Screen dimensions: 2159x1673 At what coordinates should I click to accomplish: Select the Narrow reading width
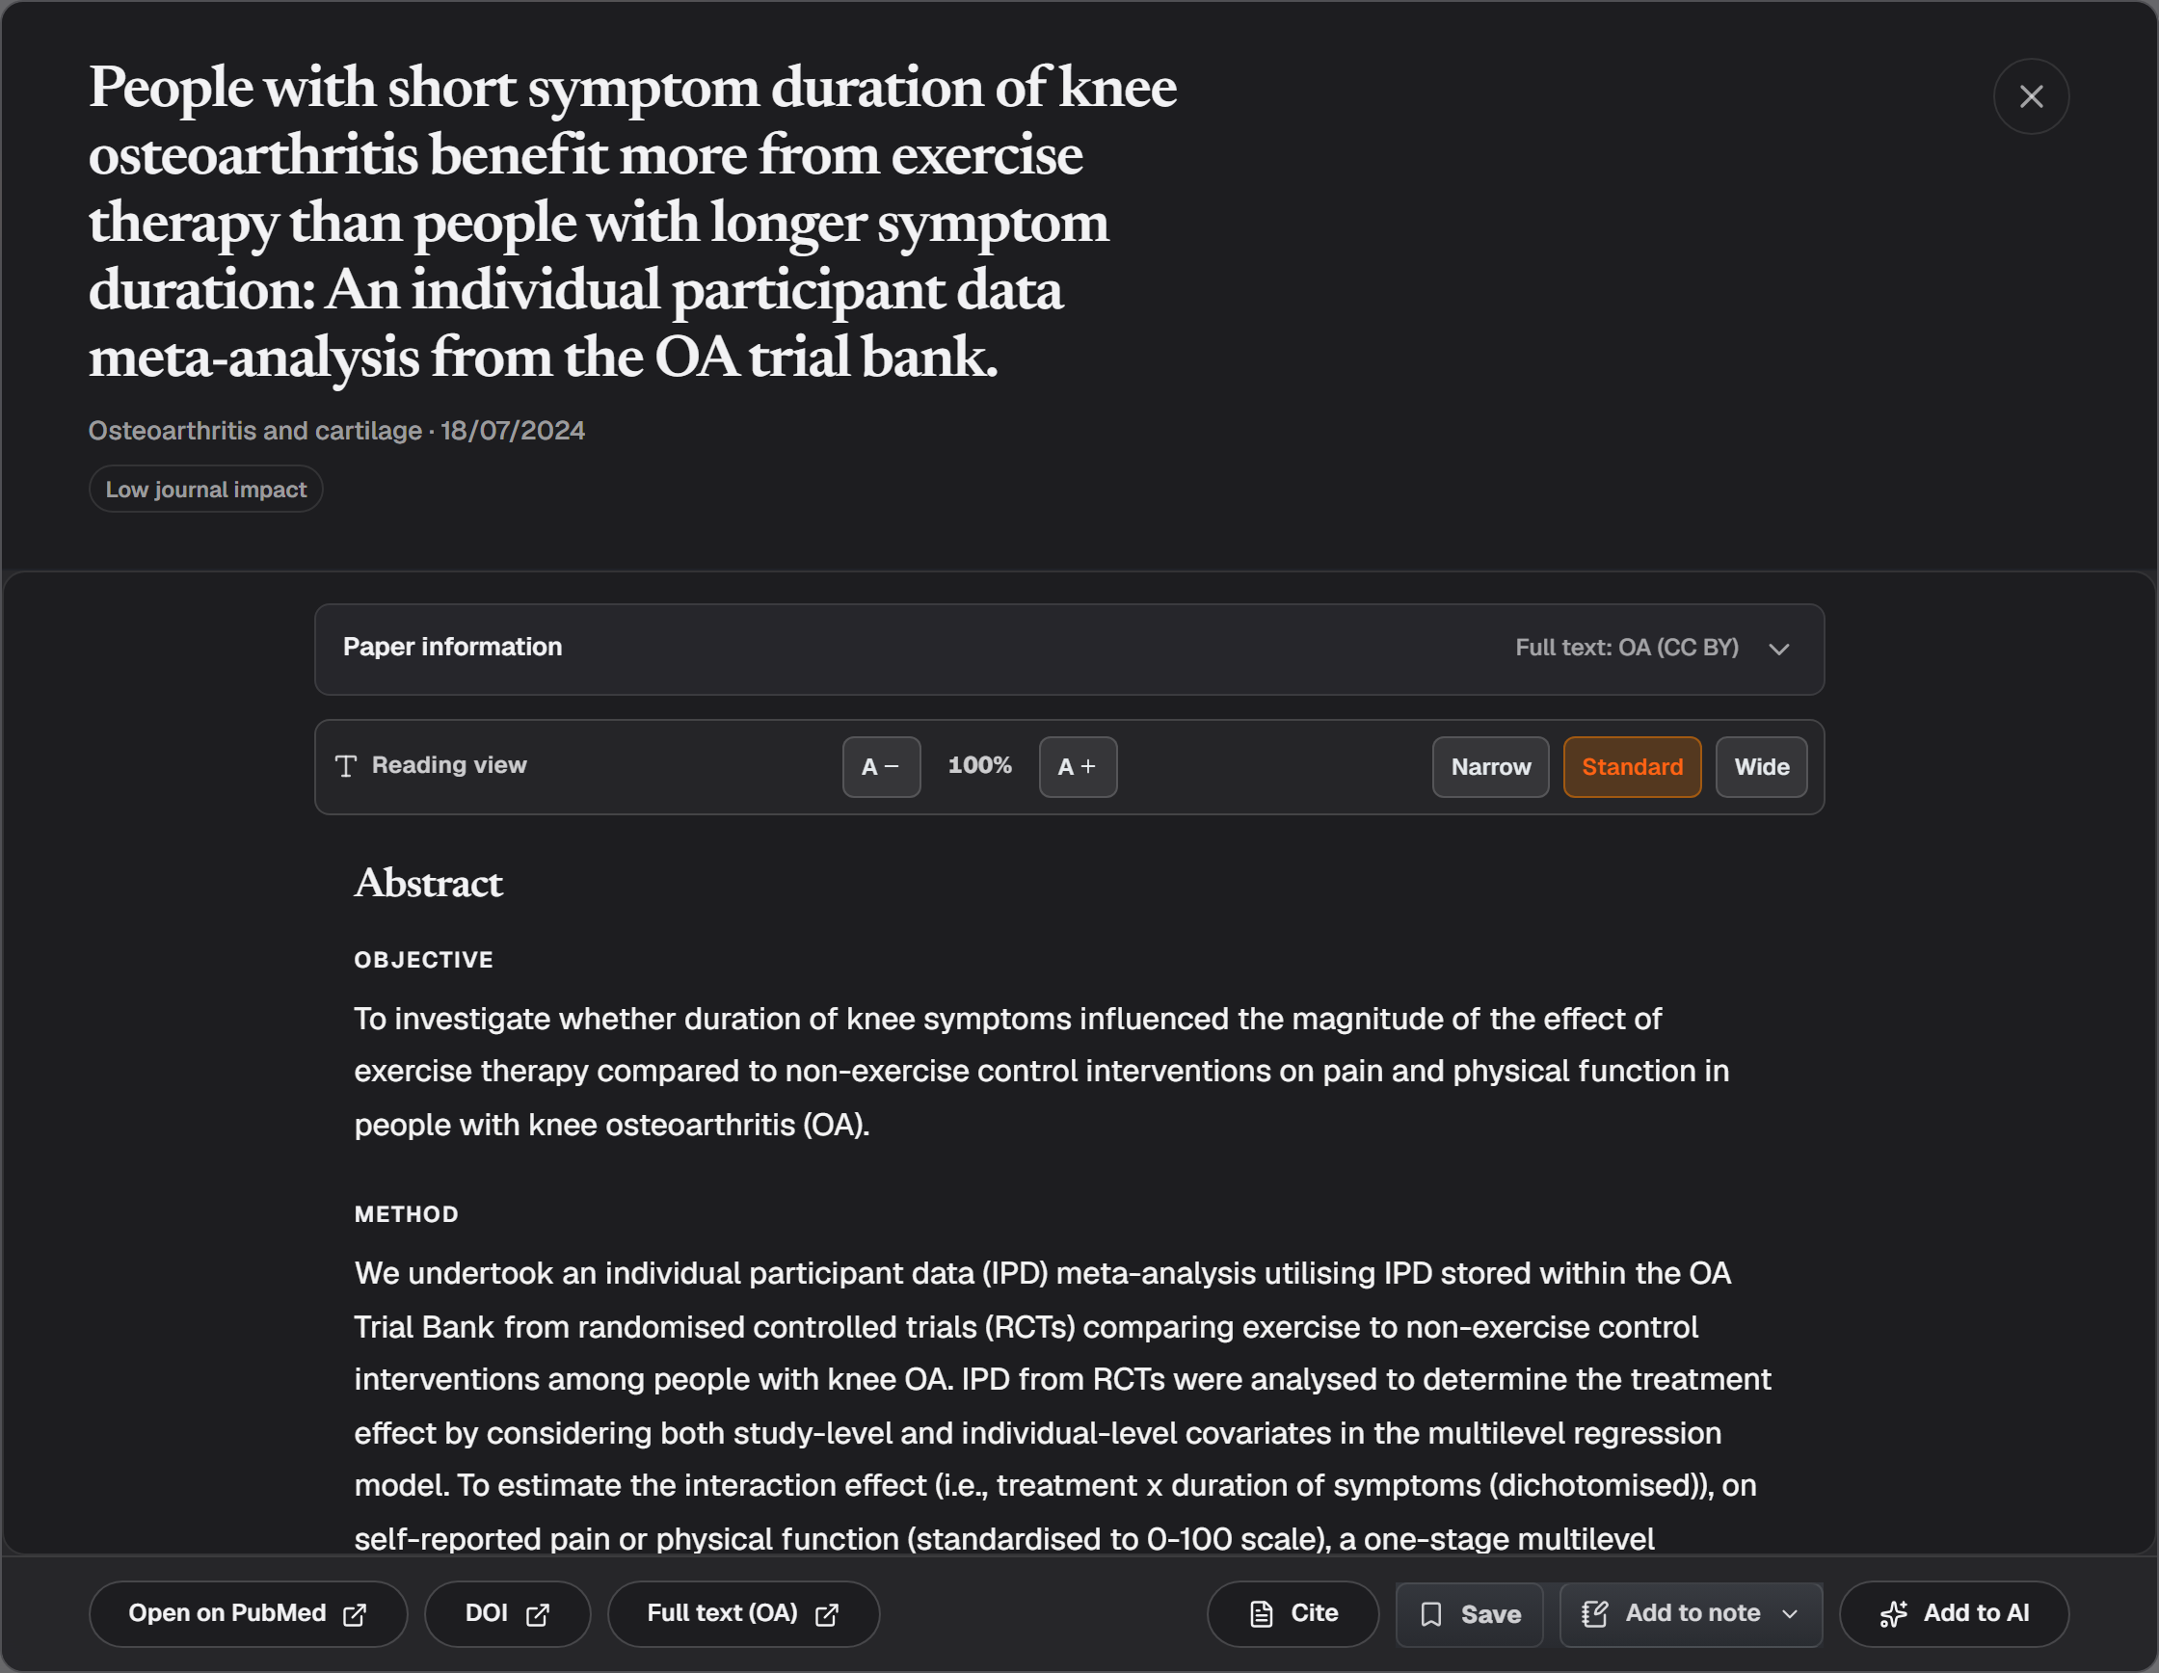coord(1490,767)
